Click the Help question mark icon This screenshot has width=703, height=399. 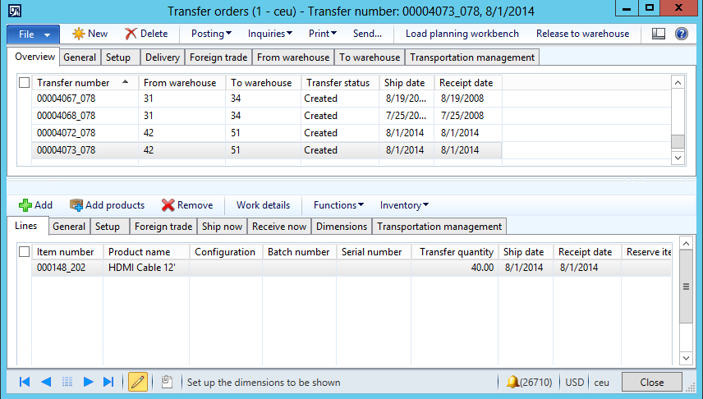681,34
